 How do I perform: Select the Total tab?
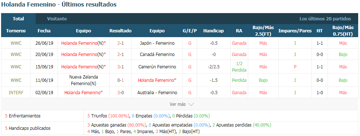click(x=18, y=19)
